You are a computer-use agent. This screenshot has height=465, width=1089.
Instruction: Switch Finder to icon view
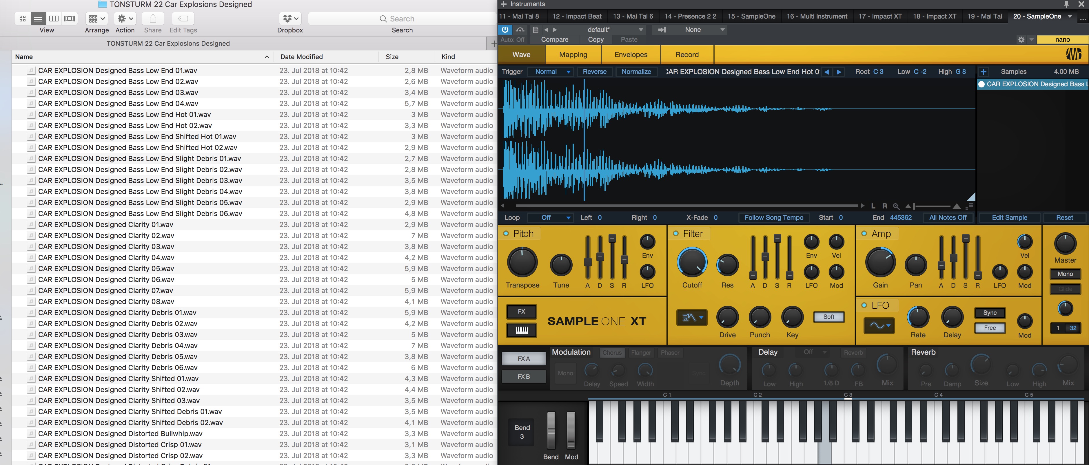tap(22, 19)
